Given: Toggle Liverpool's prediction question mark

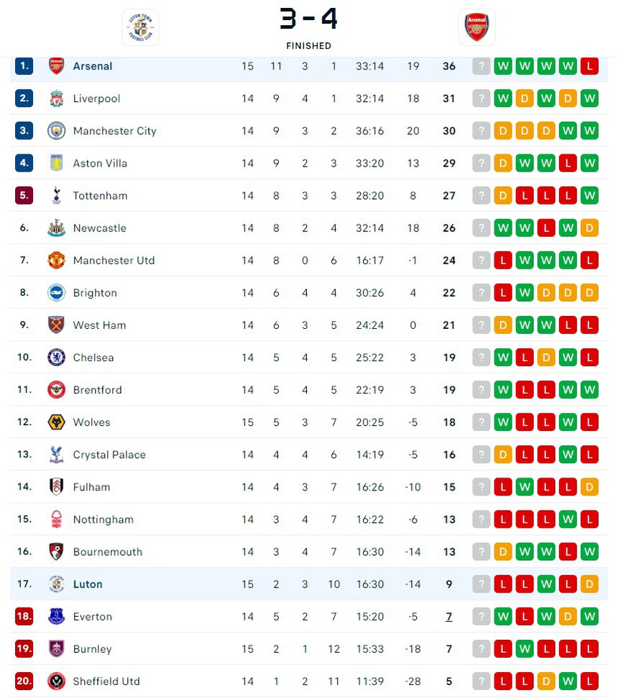Looking at the screenshot, I should [x=481, y=98].
